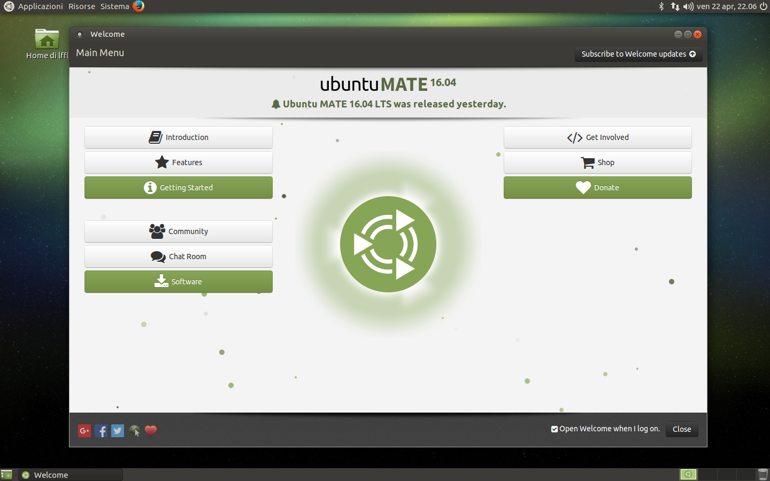
Task: Open the Community page
Action: [x=179, y=231]
